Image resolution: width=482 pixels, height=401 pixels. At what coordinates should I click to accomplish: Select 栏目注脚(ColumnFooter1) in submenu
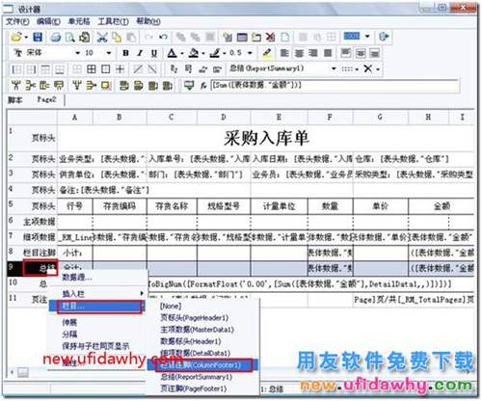pyautogui.click(x=203, y=365)
